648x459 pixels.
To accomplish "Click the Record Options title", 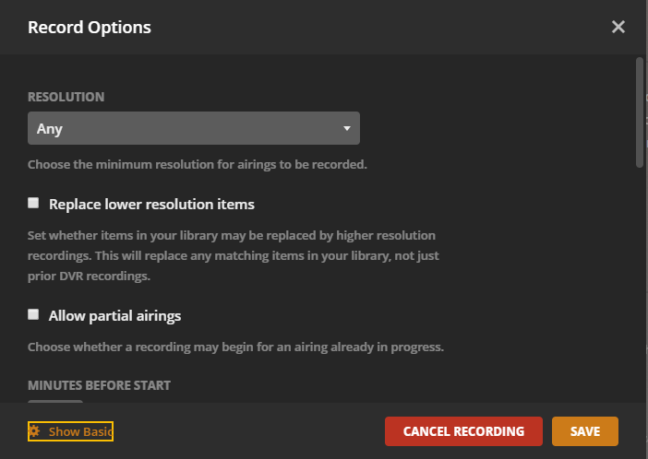I will pos(90,27).
